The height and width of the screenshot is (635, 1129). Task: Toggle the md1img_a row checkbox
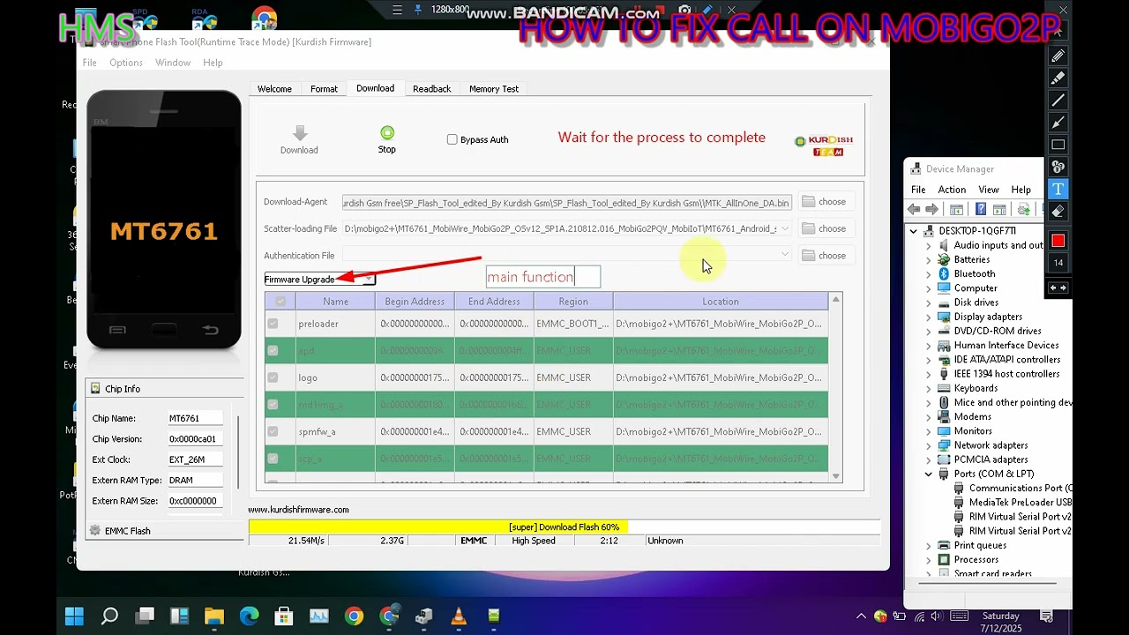[273, 404]
